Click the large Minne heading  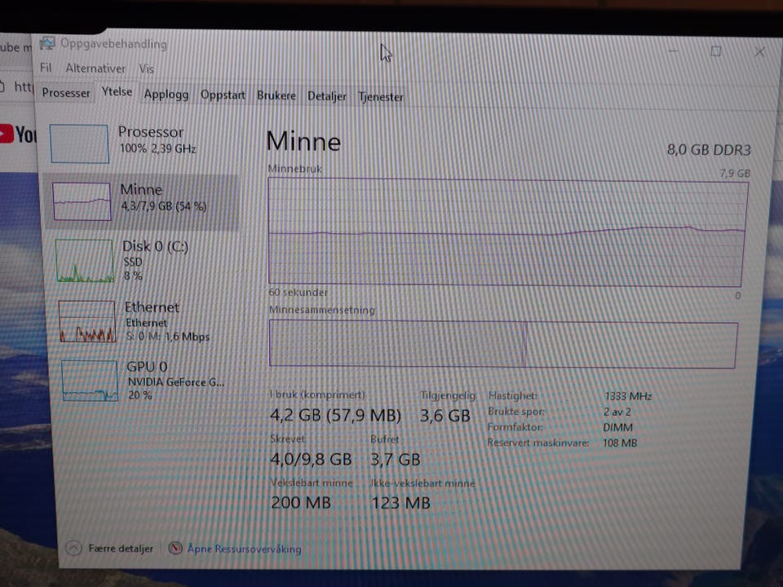coord(303,141)
